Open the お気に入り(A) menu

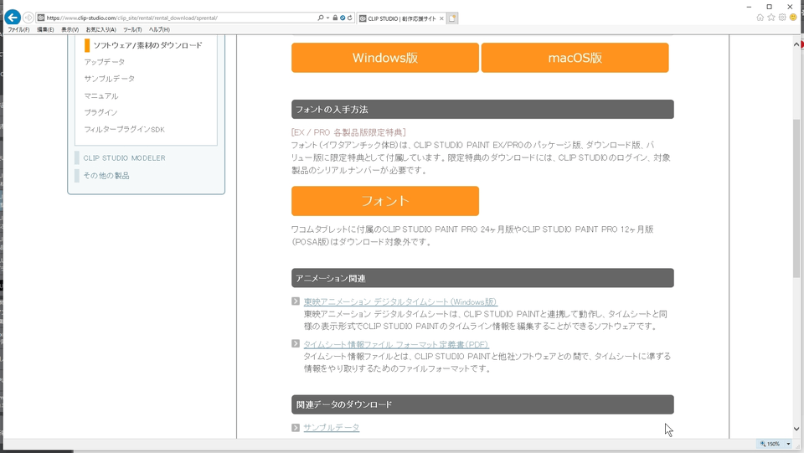click(100, 29)
